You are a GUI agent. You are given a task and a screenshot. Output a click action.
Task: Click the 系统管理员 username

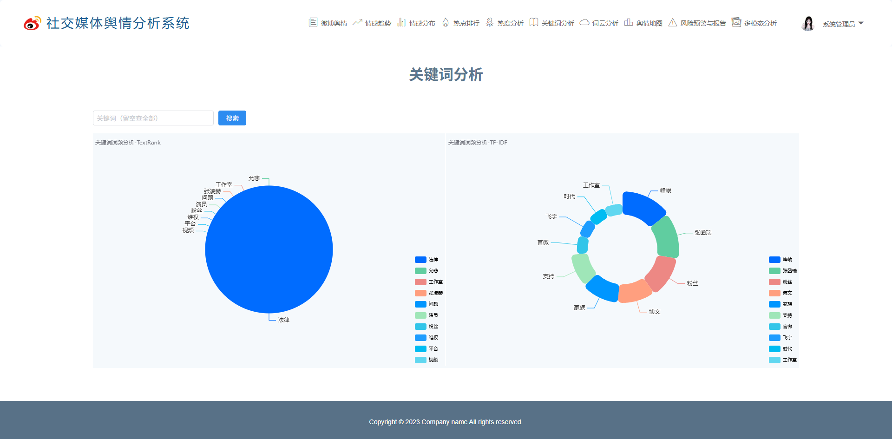(839, 24)
